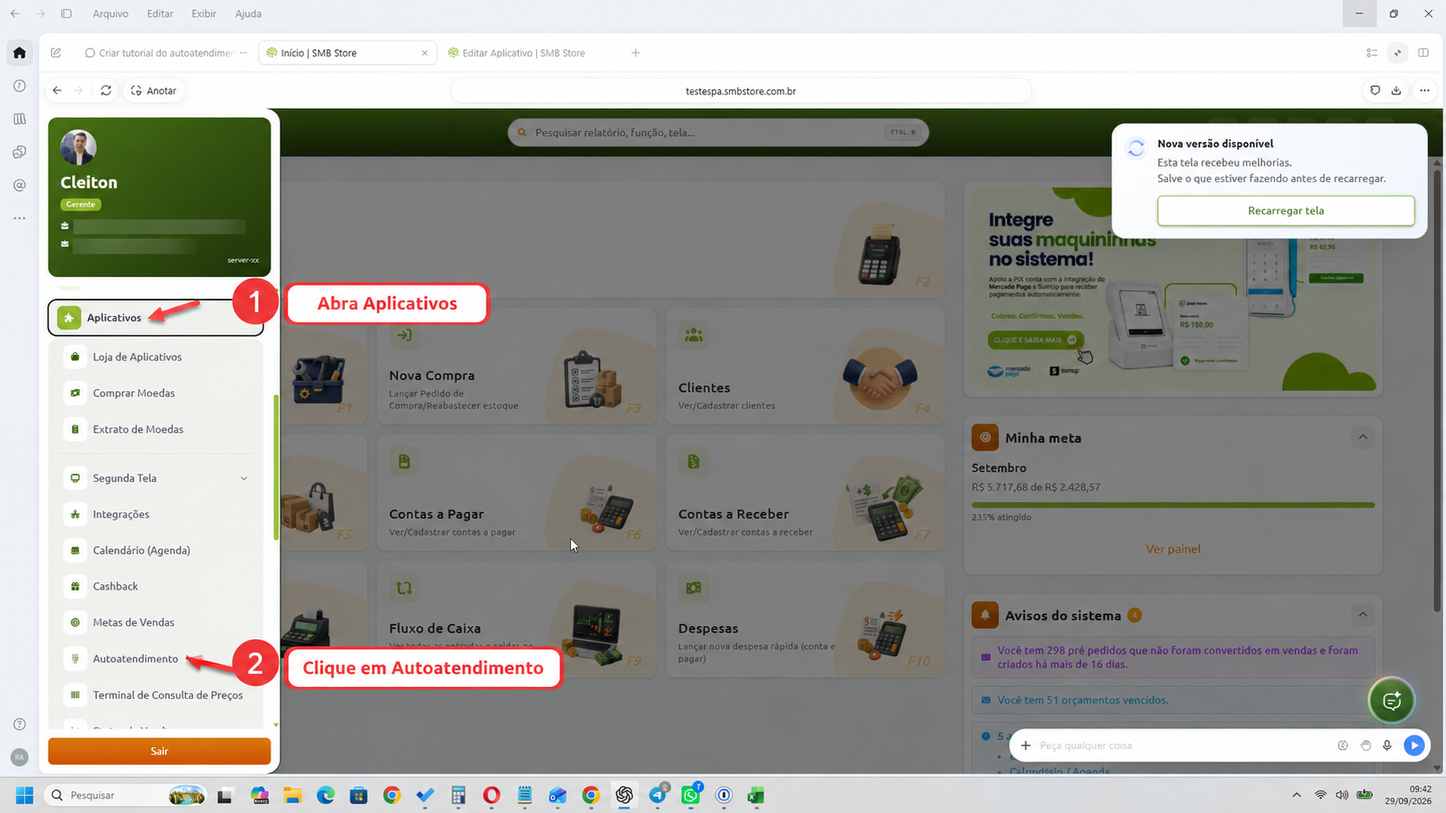The image size is (1446, 813).
Task: Click the Windows Start button
Action: pos(24,795)
